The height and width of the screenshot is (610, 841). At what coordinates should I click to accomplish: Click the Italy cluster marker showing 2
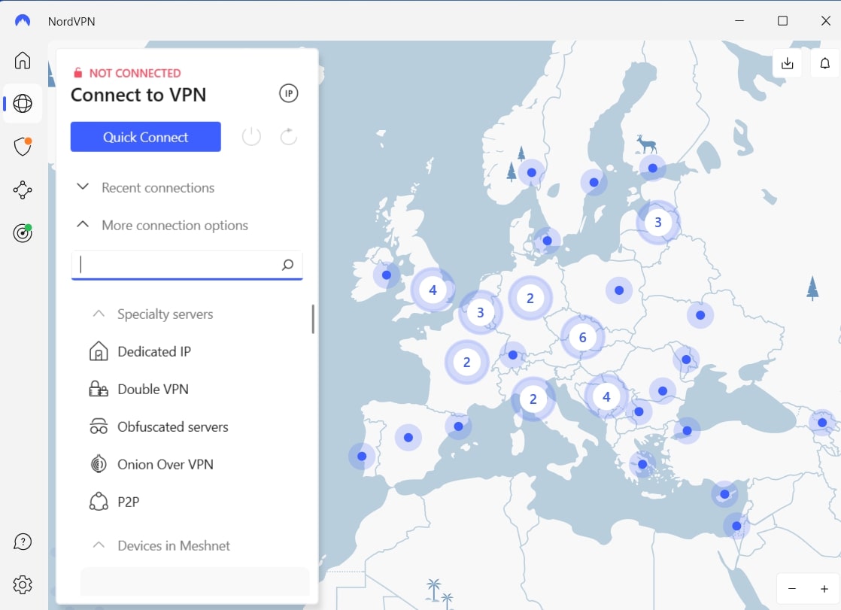point(533,399)
